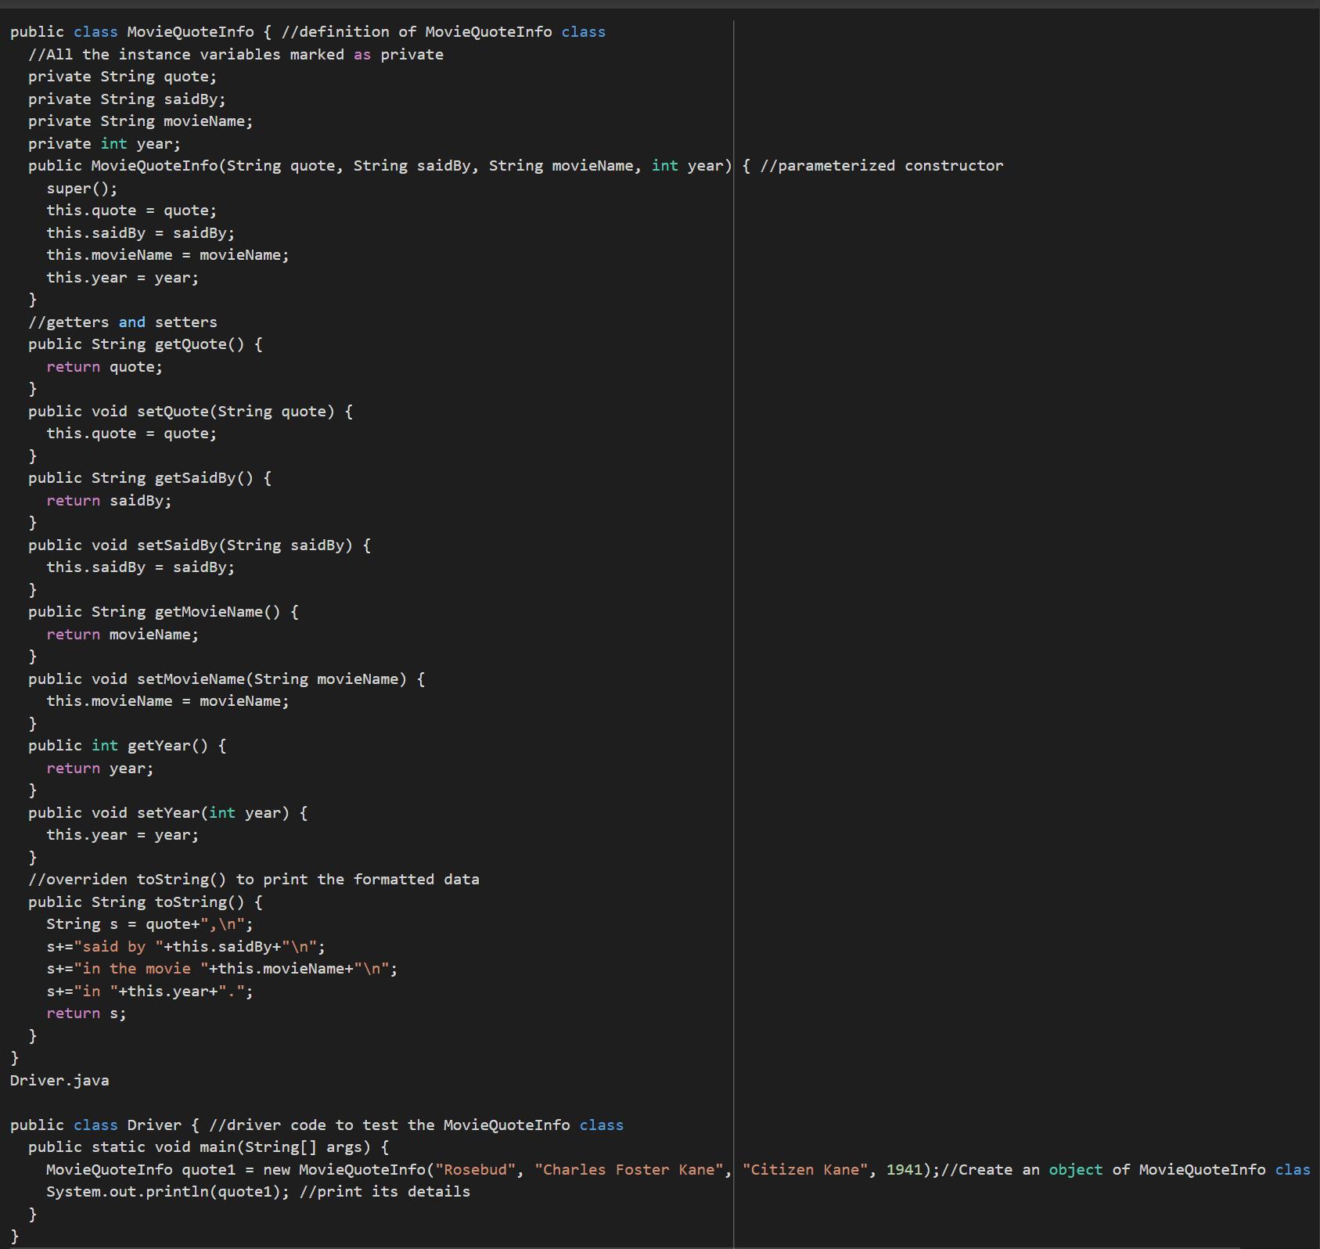1320x1249 pixels.
Task: Click the System.out.println(quote1) line
Action: tap(258, 1192)
